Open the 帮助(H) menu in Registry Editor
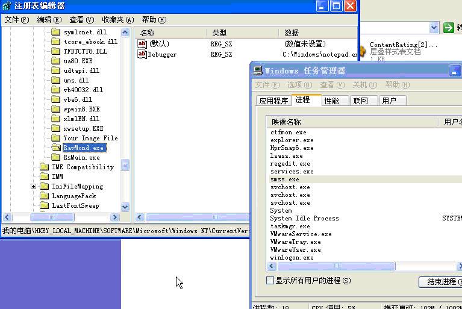Screen dimensions: 462x309 154,20
